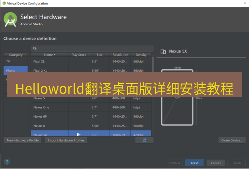
Task: Click the device icon beside Nexus 5X title
Action: (163, 51)
